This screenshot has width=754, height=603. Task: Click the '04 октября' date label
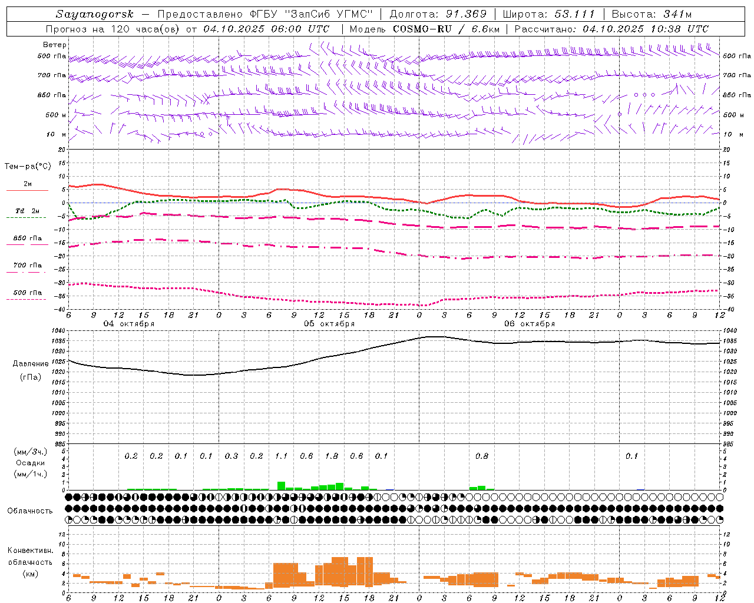(x=129, y=324)
